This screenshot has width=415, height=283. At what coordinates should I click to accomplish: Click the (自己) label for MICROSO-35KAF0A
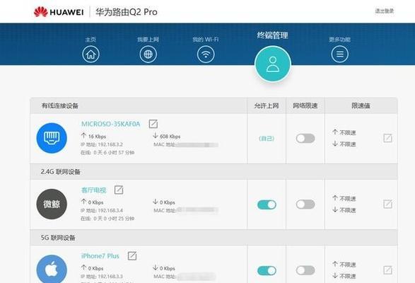(x=267, y=139)
